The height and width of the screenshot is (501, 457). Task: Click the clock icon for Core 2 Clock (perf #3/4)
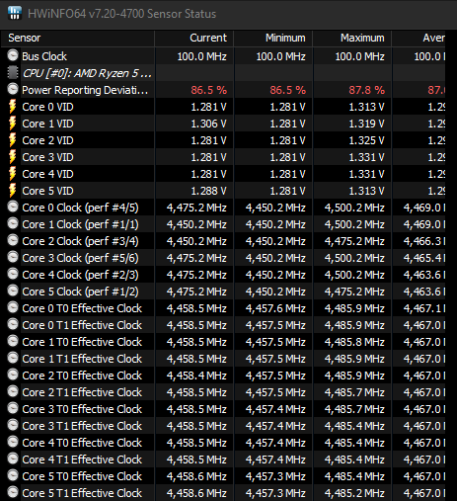(x=13, y=240)
